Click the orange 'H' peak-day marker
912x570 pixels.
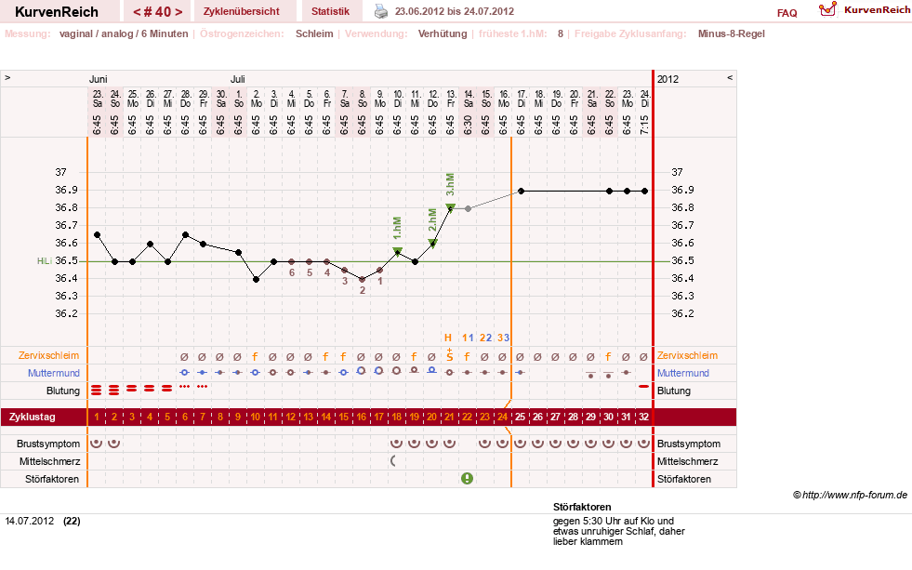[448, 338]
